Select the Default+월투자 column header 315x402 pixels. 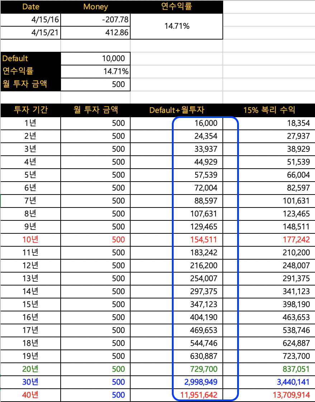click(177, 110)
